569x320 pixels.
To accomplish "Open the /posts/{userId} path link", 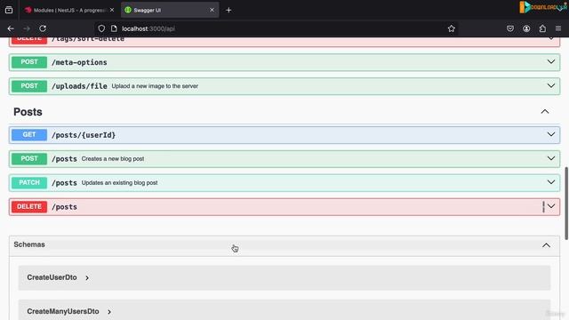I will click(x=84, y=135).
